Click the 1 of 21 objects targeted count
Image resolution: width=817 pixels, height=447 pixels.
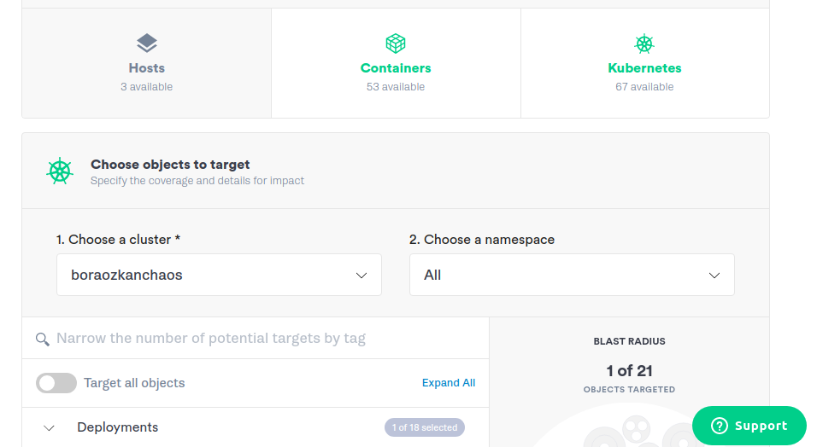point(629,371)
